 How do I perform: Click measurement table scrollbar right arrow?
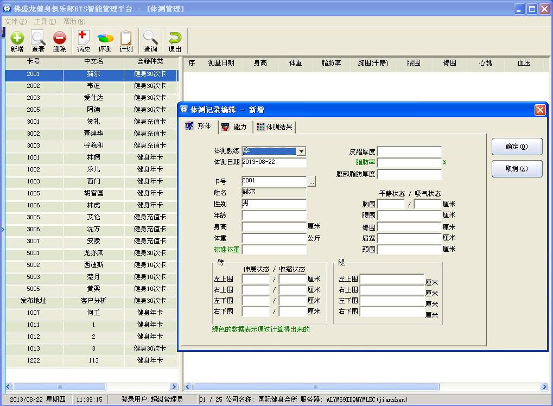pos(544,386)
